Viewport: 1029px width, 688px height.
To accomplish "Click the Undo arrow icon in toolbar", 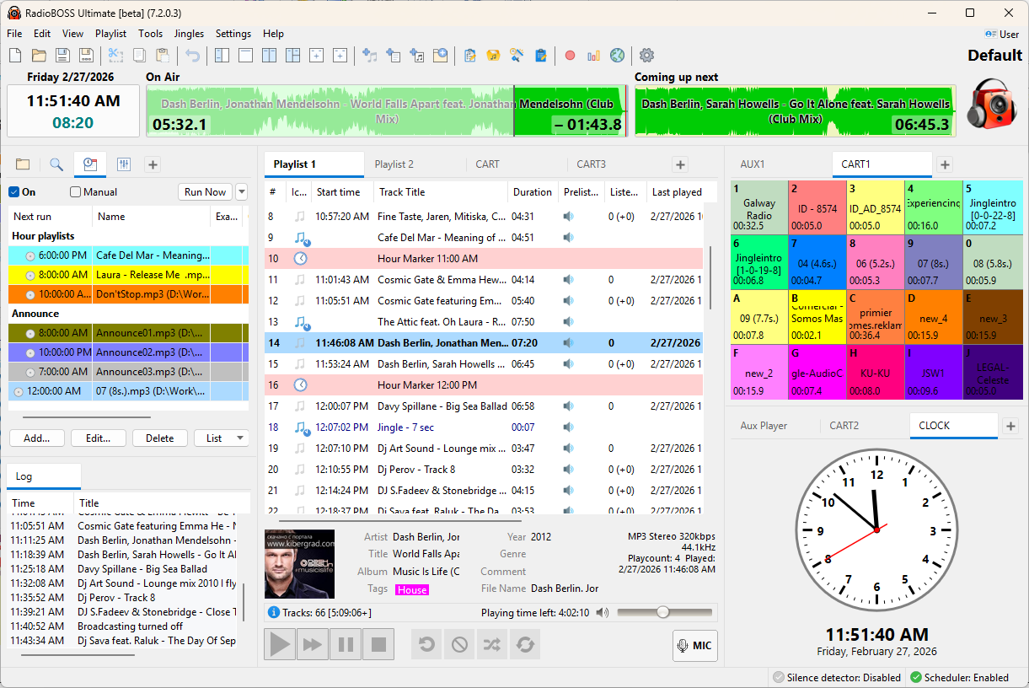I will point(193,56).
